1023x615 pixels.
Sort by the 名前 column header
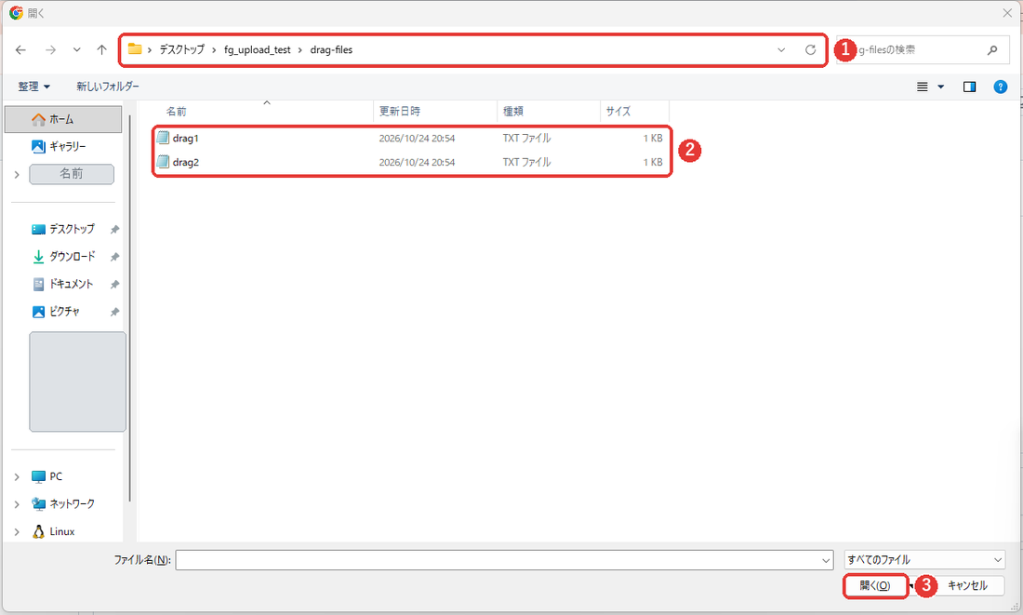click(266, 112)
